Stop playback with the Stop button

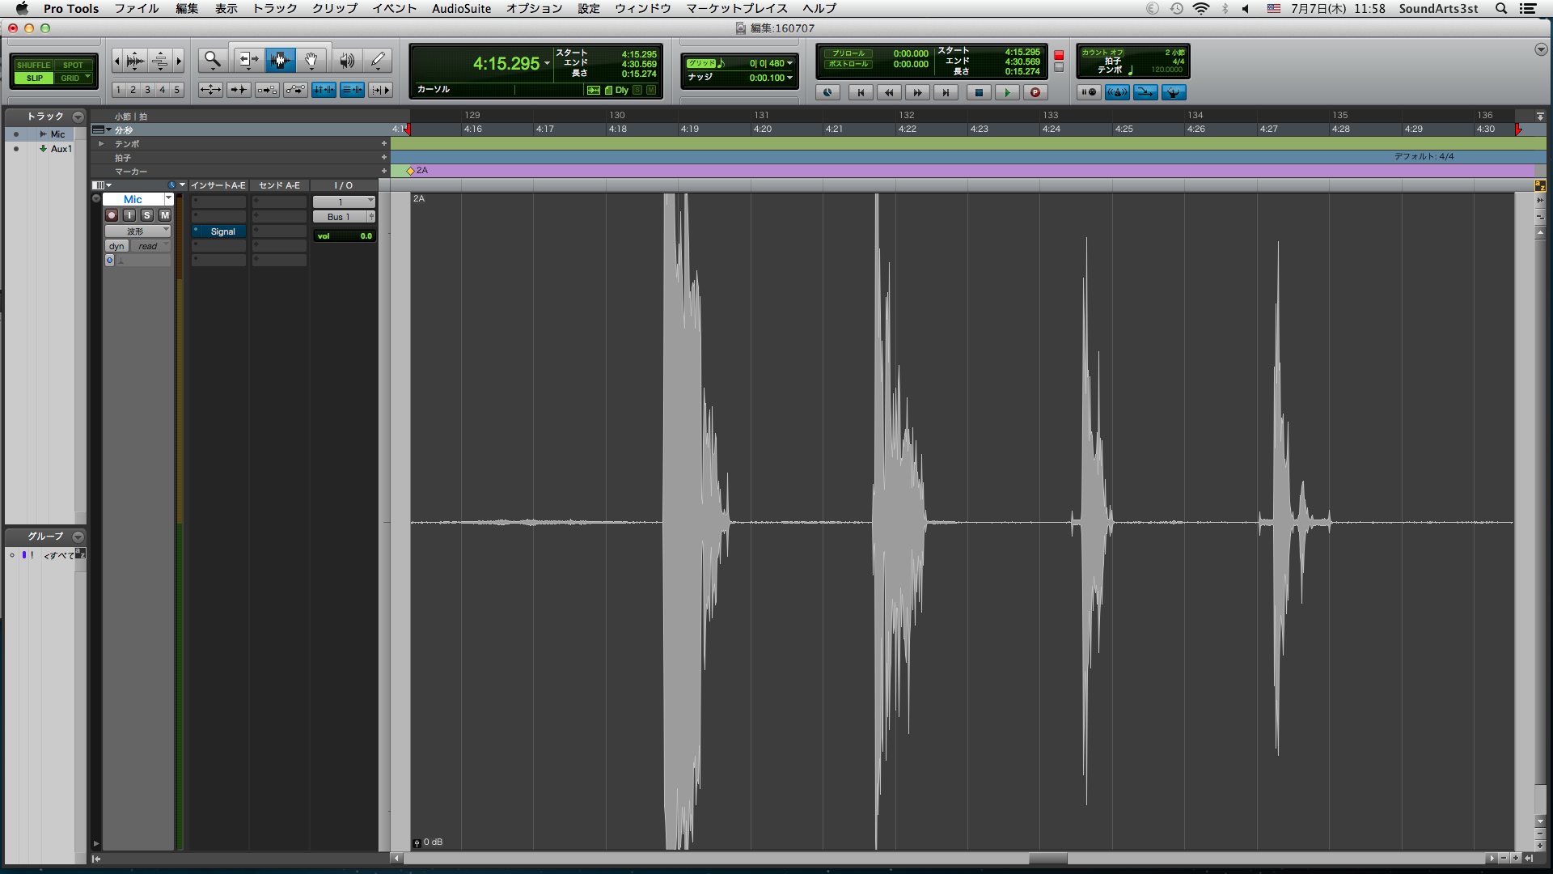pyautogui.click(x=979, y=92)
